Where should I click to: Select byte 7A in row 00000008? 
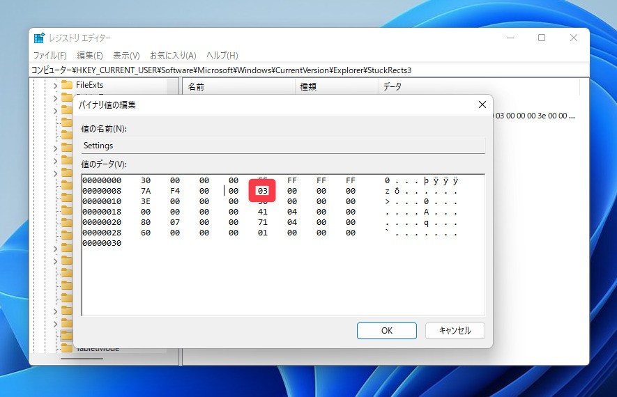146,191
